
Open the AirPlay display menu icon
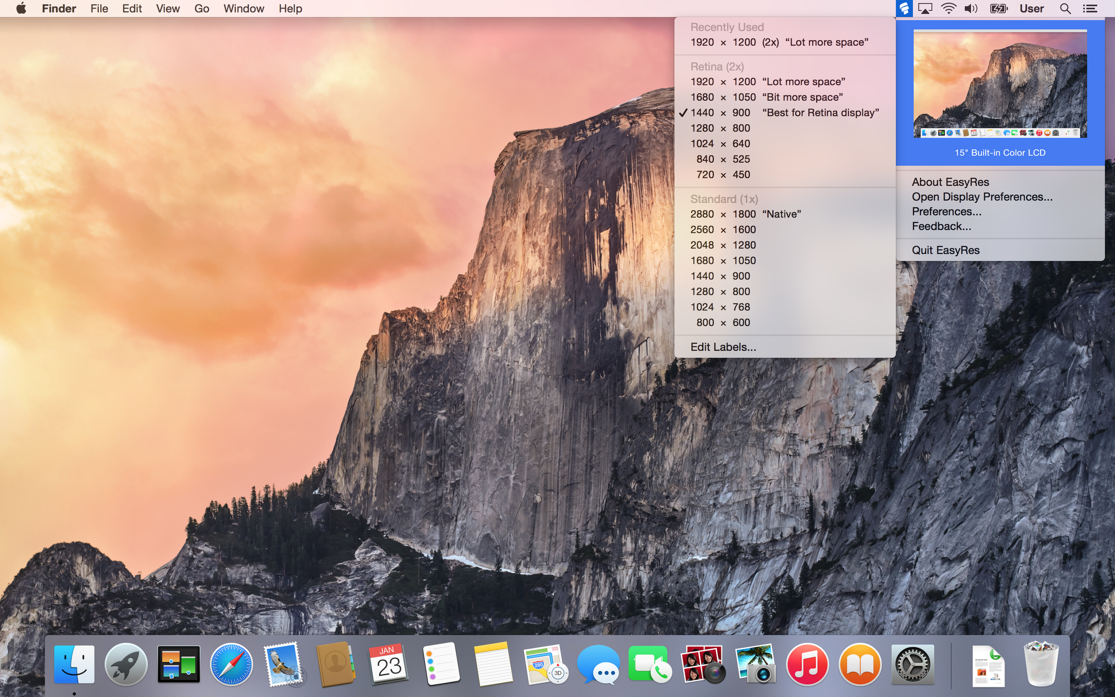[925, 8]
